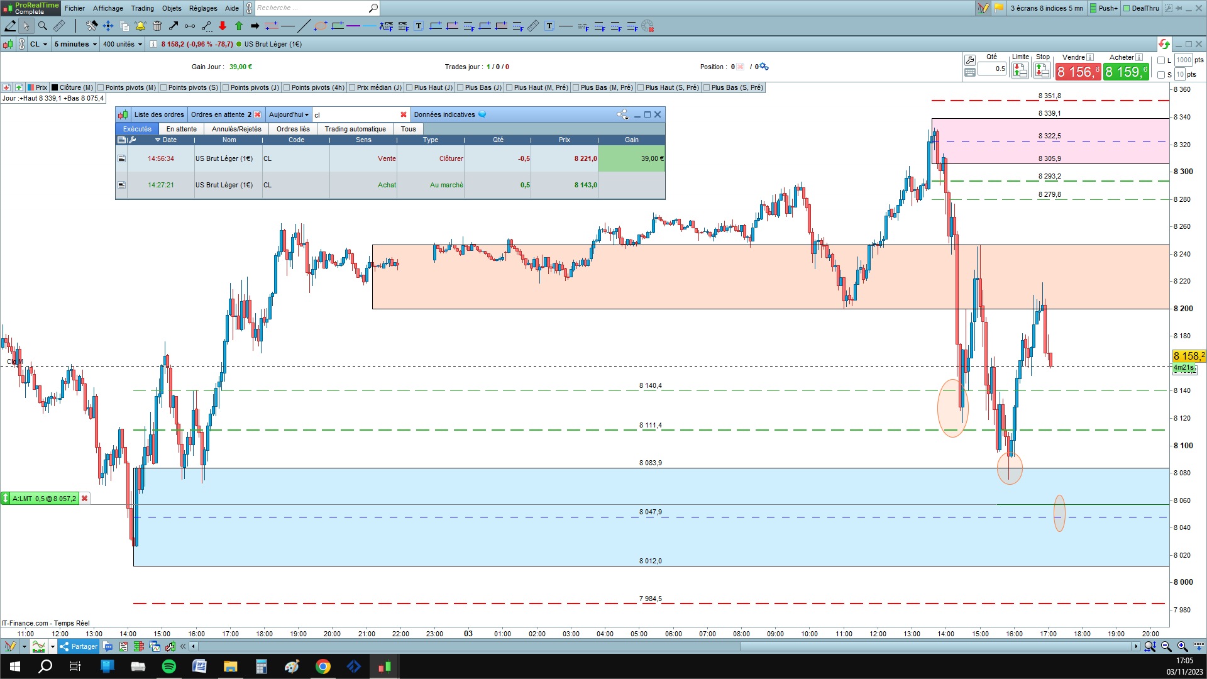Click the alert bell icon in toolbar

coord(140,26)
